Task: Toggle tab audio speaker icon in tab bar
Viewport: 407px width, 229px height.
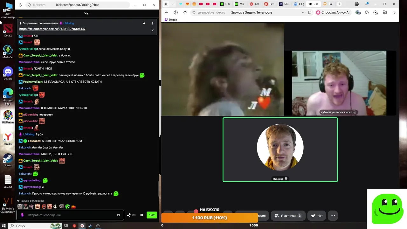Action: click(x=166, y=4)
